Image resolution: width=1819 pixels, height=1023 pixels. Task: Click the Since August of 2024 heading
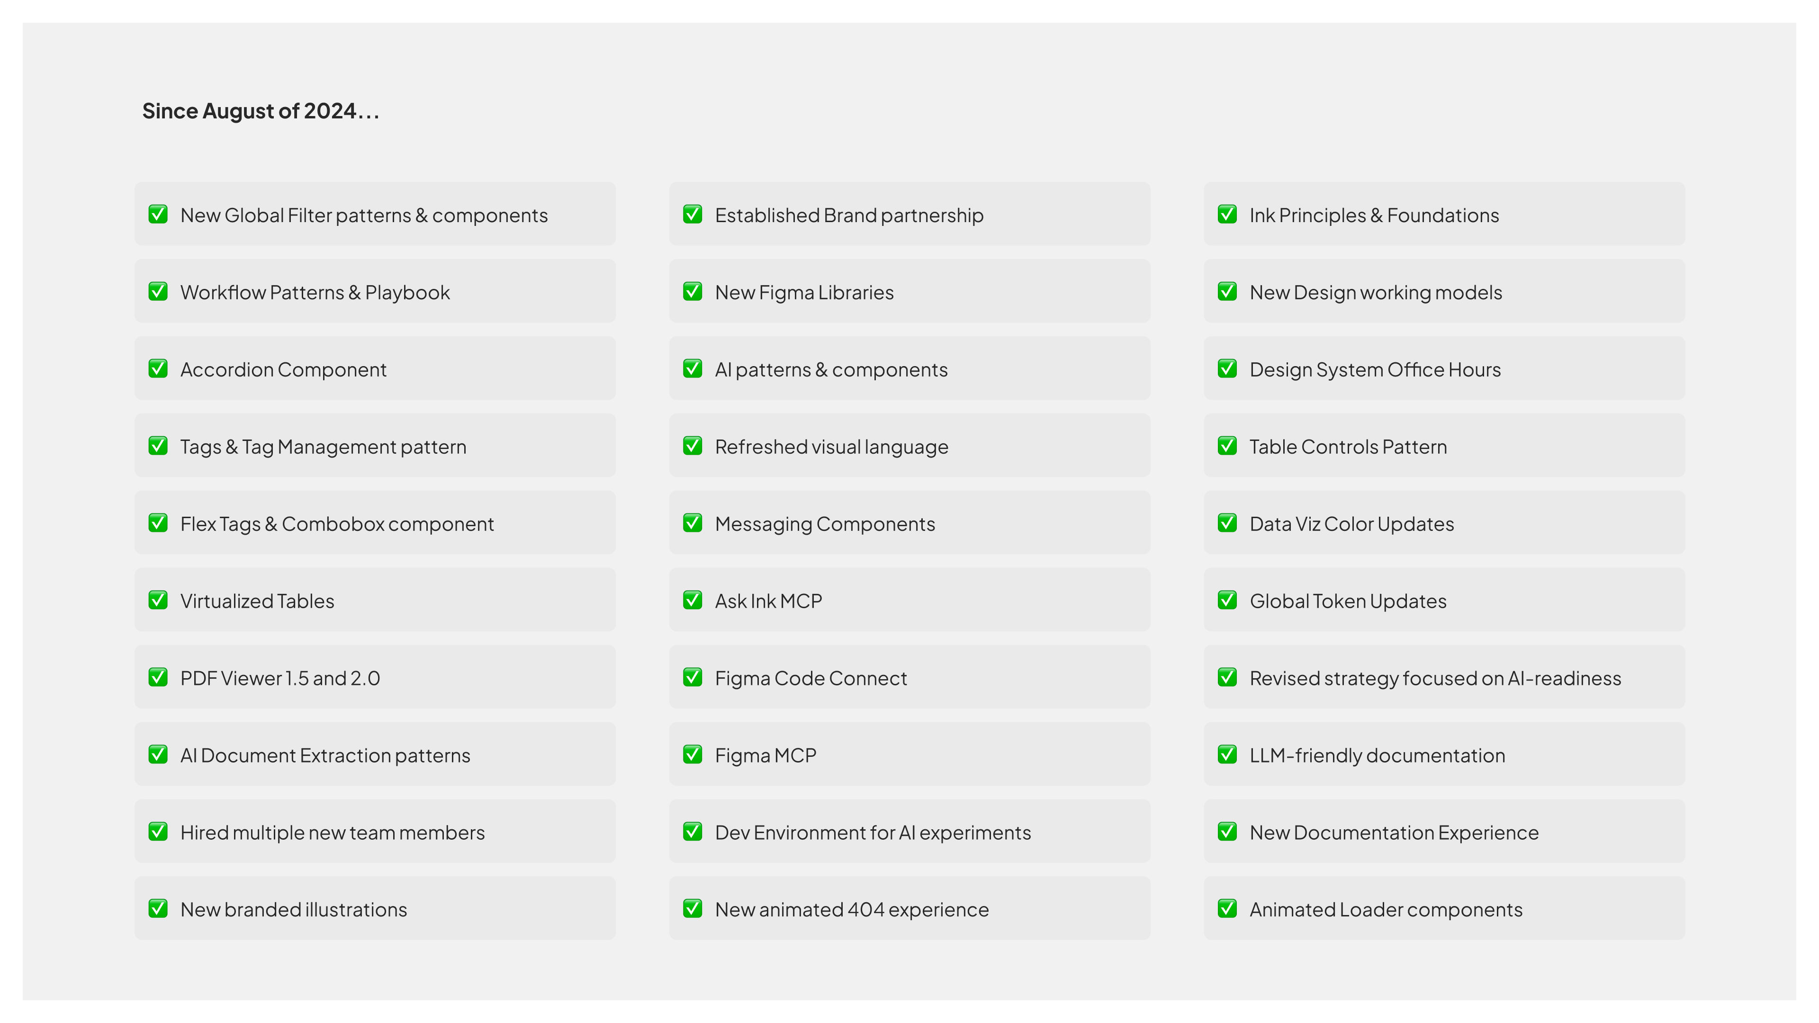(x=261, y=111)
